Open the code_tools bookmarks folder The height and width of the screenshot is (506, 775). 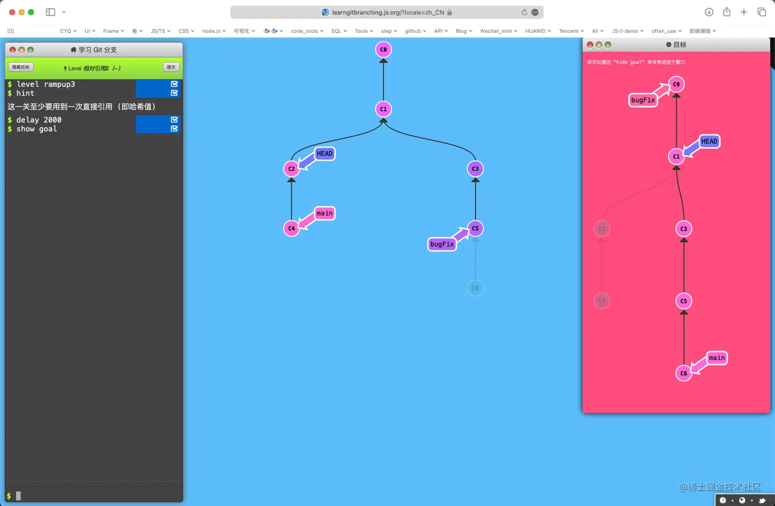(x=307, y=31)
